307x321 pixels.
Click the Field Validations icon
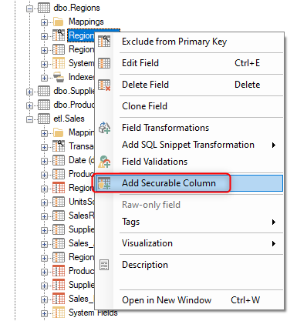(104, 162)
